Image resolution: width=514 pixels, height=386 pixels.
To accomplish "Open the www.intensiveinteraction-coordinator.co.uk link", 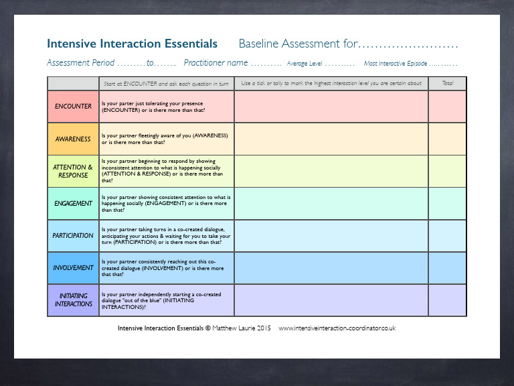I will click(x=337, y=328).
